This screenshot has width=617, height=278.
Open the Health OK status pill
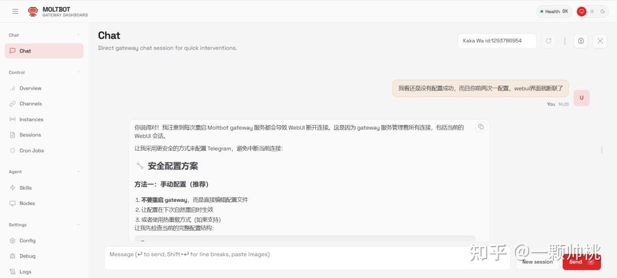pyautogui.click(x=554, y=11)
